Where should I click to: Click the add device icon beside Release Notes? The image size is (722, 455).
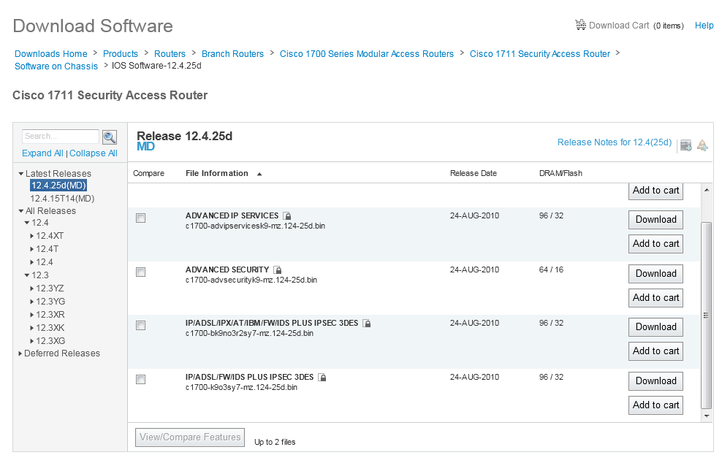[x=686, y=145]
